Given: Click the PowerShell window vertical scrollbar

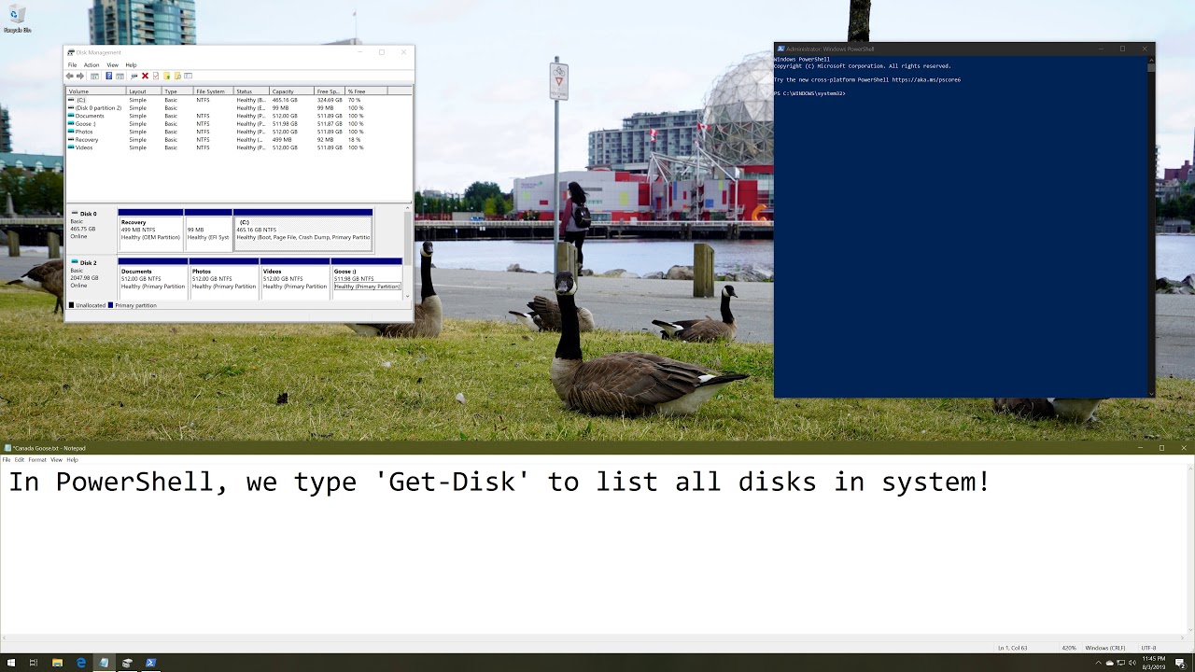Looking at the screenshot, I should (x=1151, y=227).
